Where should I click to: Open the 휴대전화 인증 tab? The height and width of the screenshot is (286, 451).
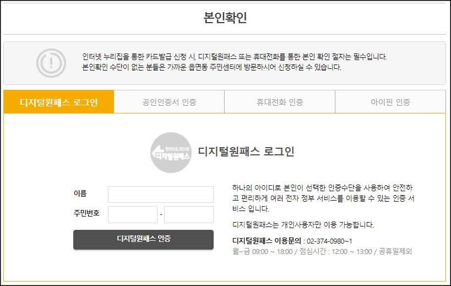click(x=280, y=102)
